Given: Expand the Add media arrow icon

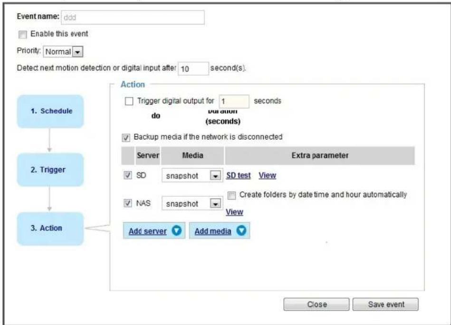Looking at the screenshot, I should (x=241, y=230).
